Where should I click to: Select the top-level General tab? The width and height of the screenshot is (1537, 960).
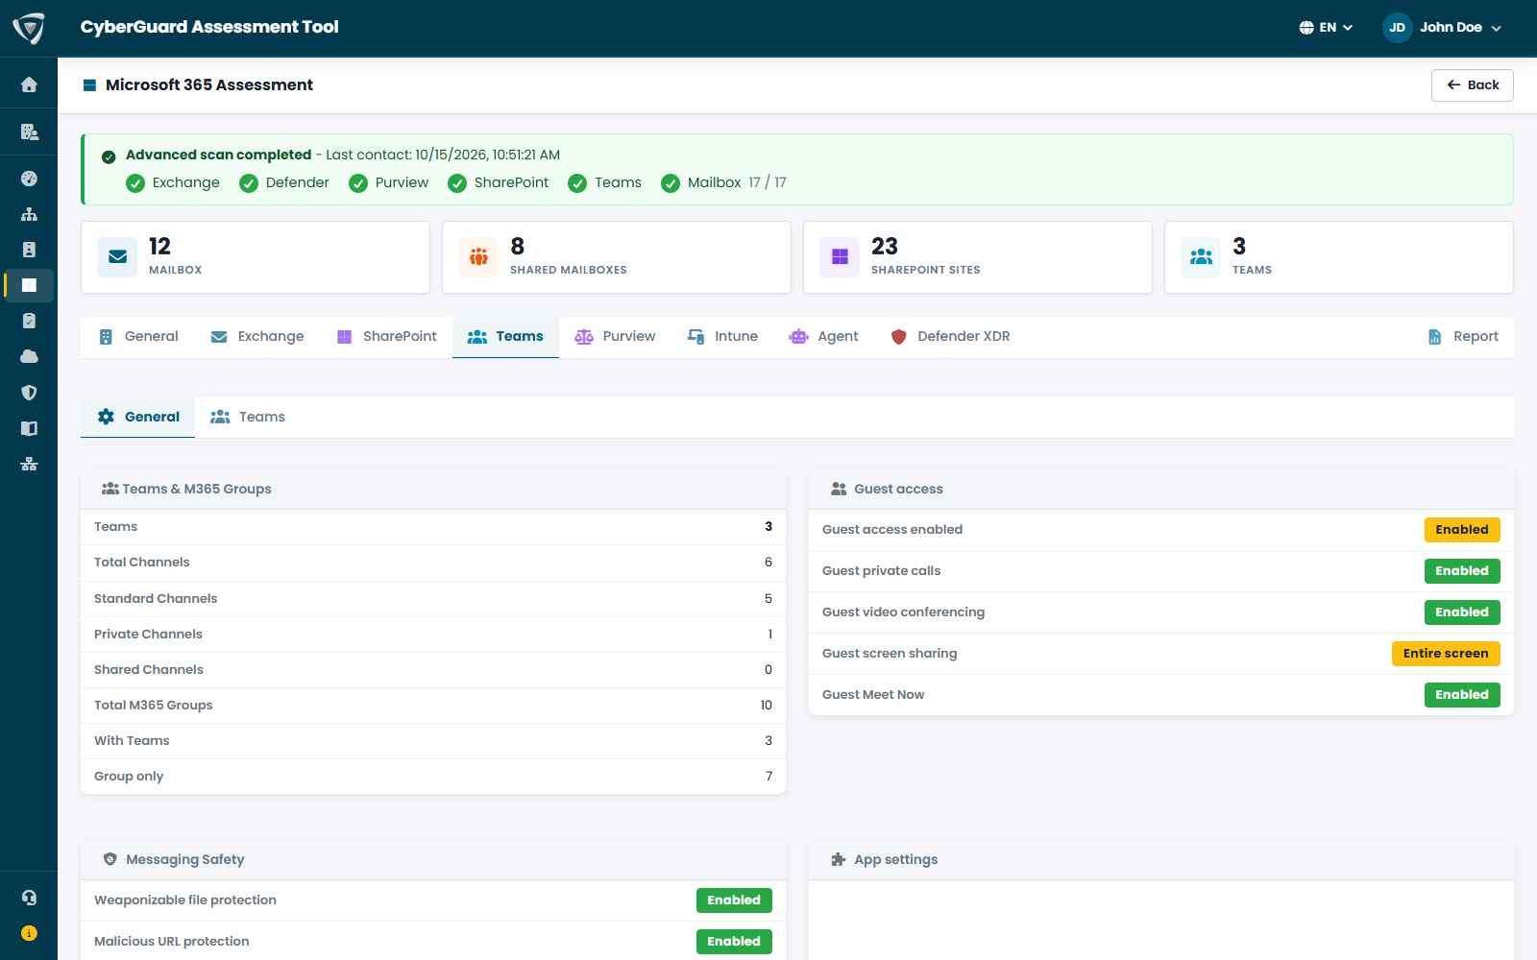[x=138, y=337]
